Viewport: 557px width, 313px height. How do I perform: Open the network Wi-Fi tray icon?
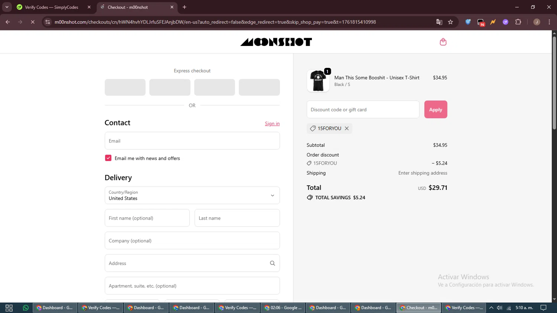[x=509, y=308]
